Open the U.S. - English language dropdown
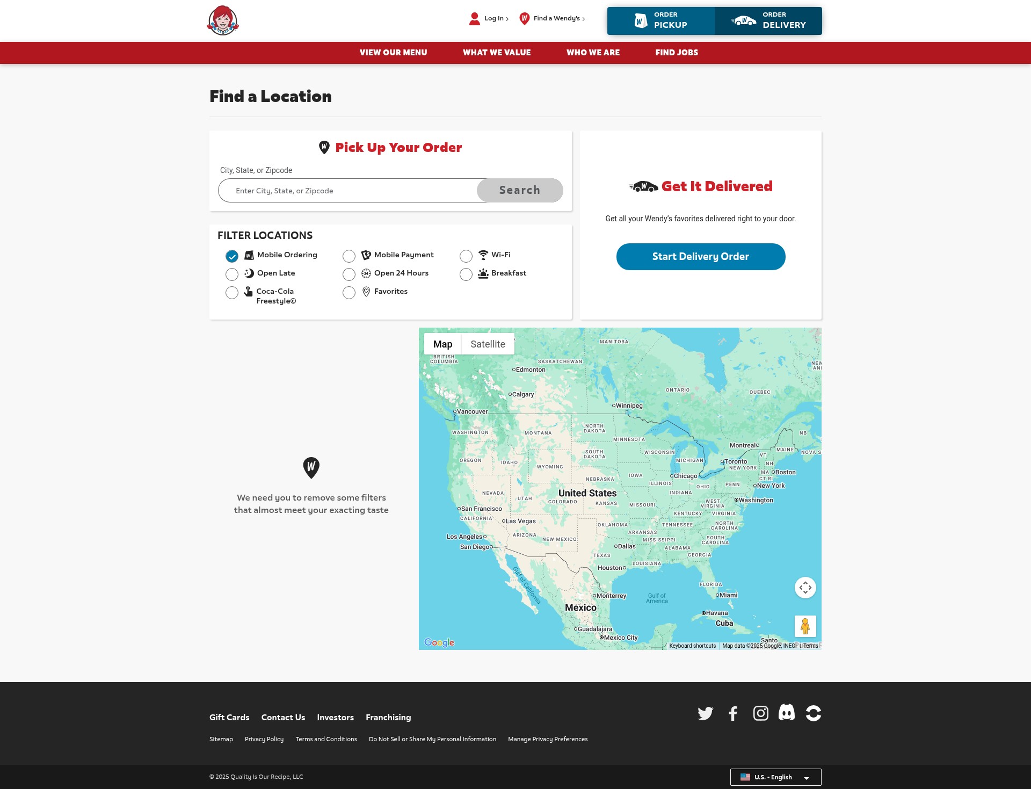The image size is (1031, 789). (x=775, y=777)
